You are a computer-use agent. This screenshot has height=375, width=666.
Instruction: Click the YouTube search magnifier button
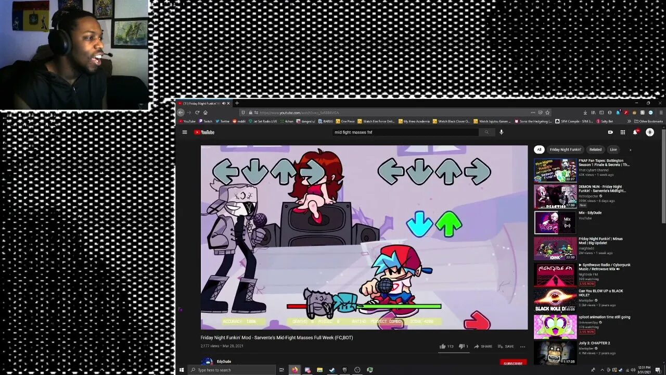click(486, 132)
